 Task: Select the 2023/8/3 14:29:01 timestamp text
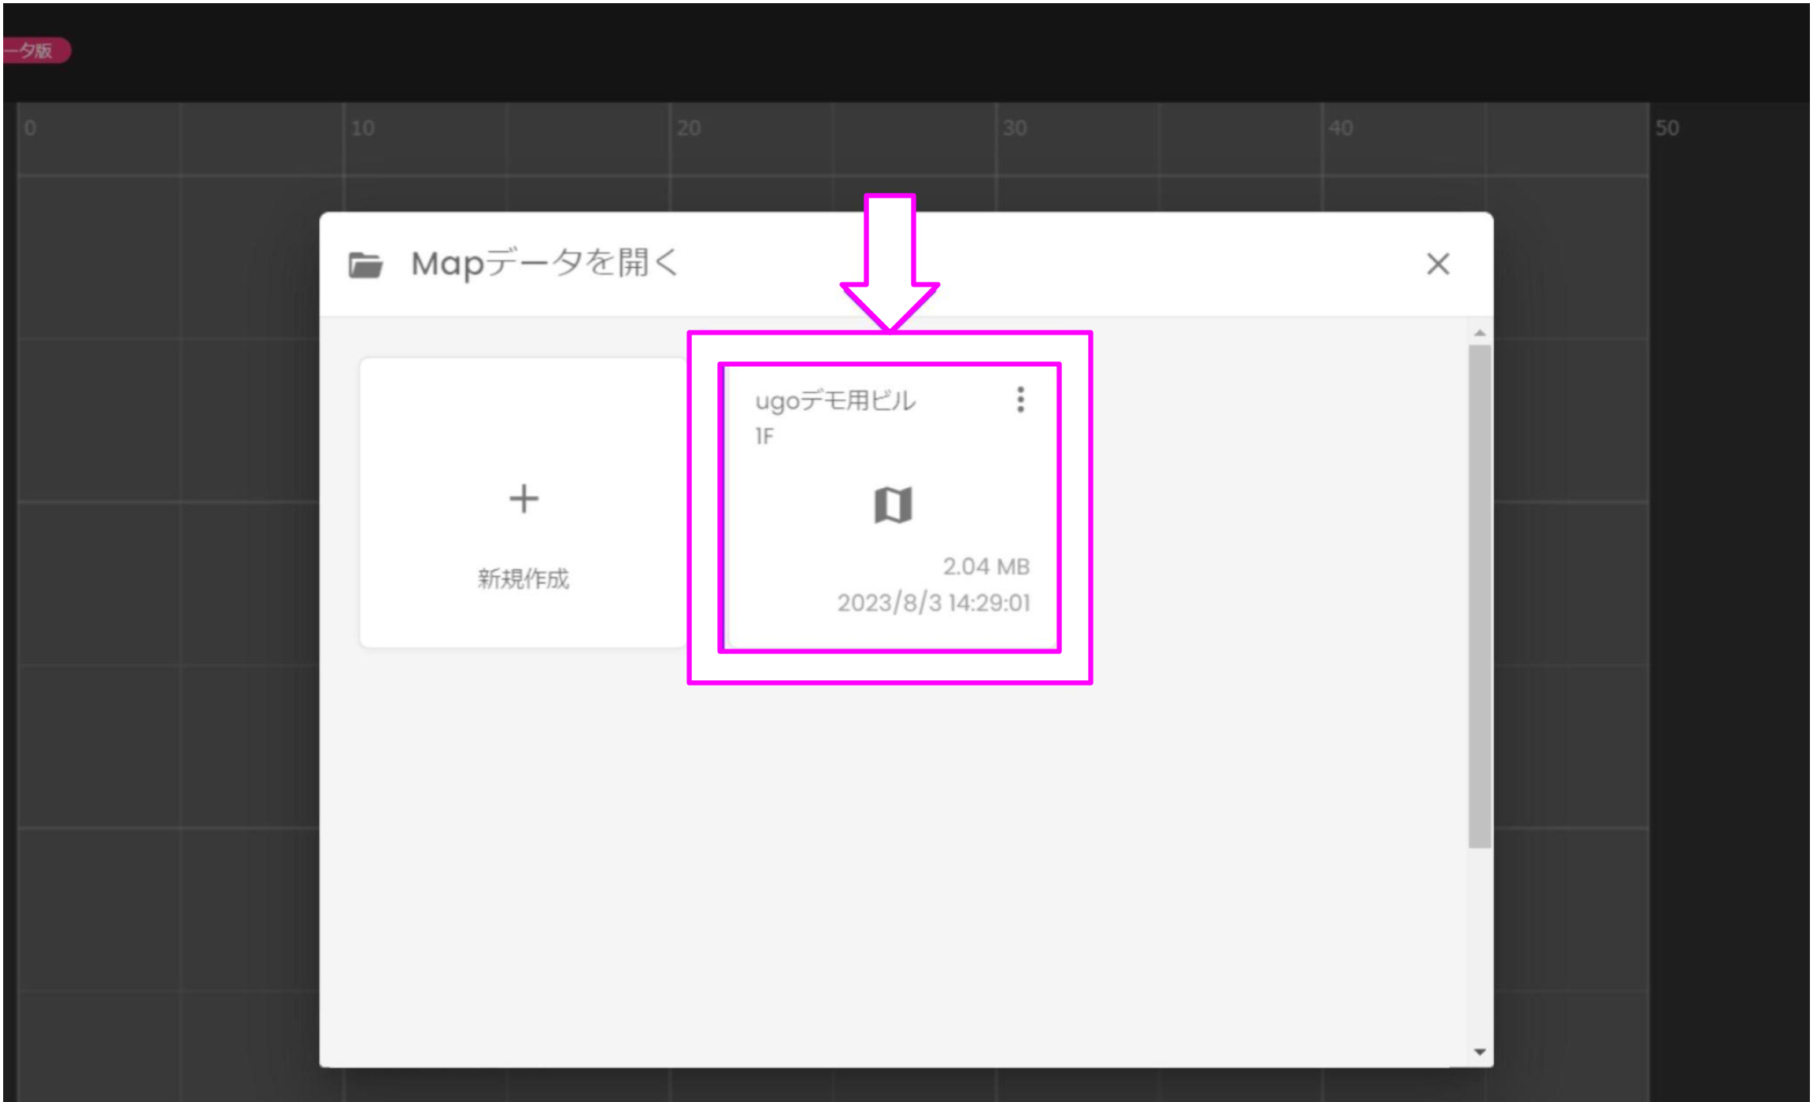[935, 603]
